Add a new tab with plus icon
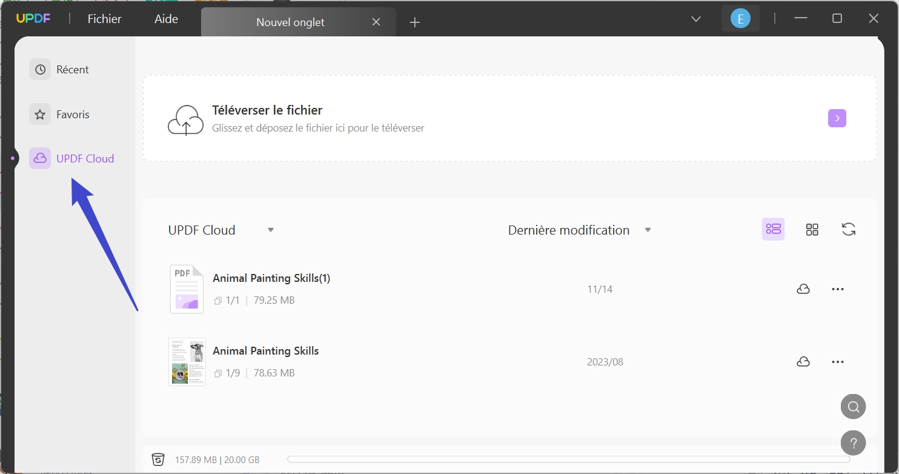The width and height of the screenshot is (899, 474). [x=414, y=22]
